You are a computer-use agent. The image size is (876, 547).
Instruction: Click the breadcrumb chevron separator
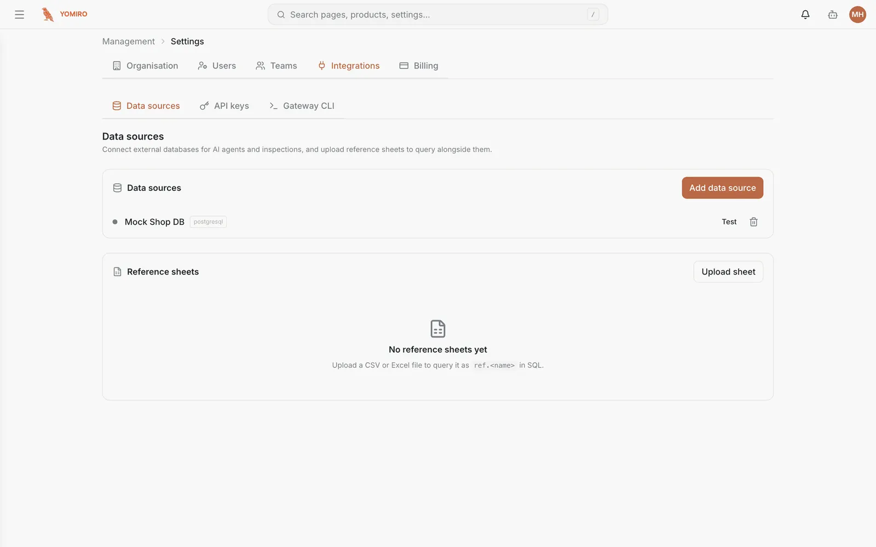coord(163,42)
